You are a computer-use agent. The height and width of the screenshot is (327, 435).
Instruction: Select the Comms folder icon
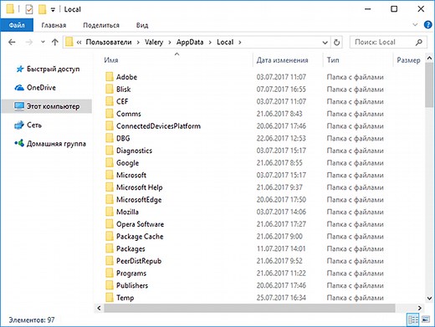click(110, 114)
